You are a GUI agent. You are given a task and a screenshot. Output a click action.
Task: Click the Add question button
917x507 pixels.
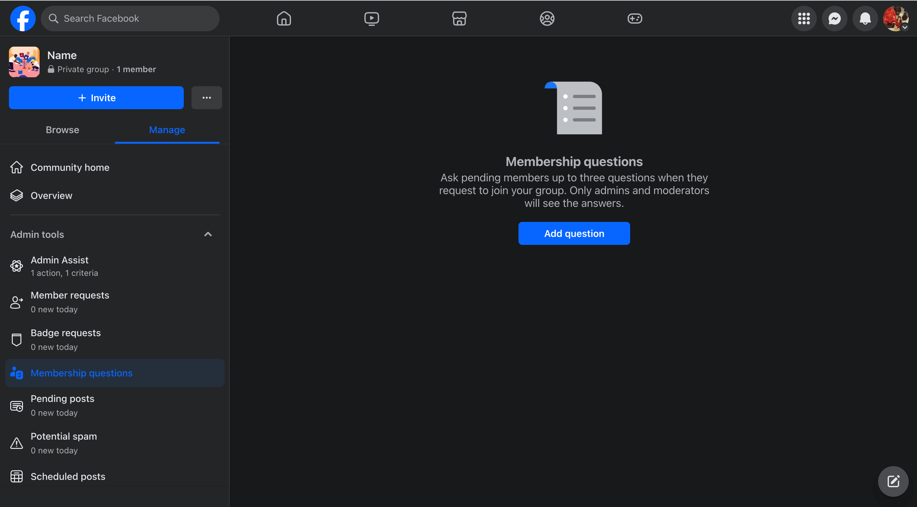point(574,233)
